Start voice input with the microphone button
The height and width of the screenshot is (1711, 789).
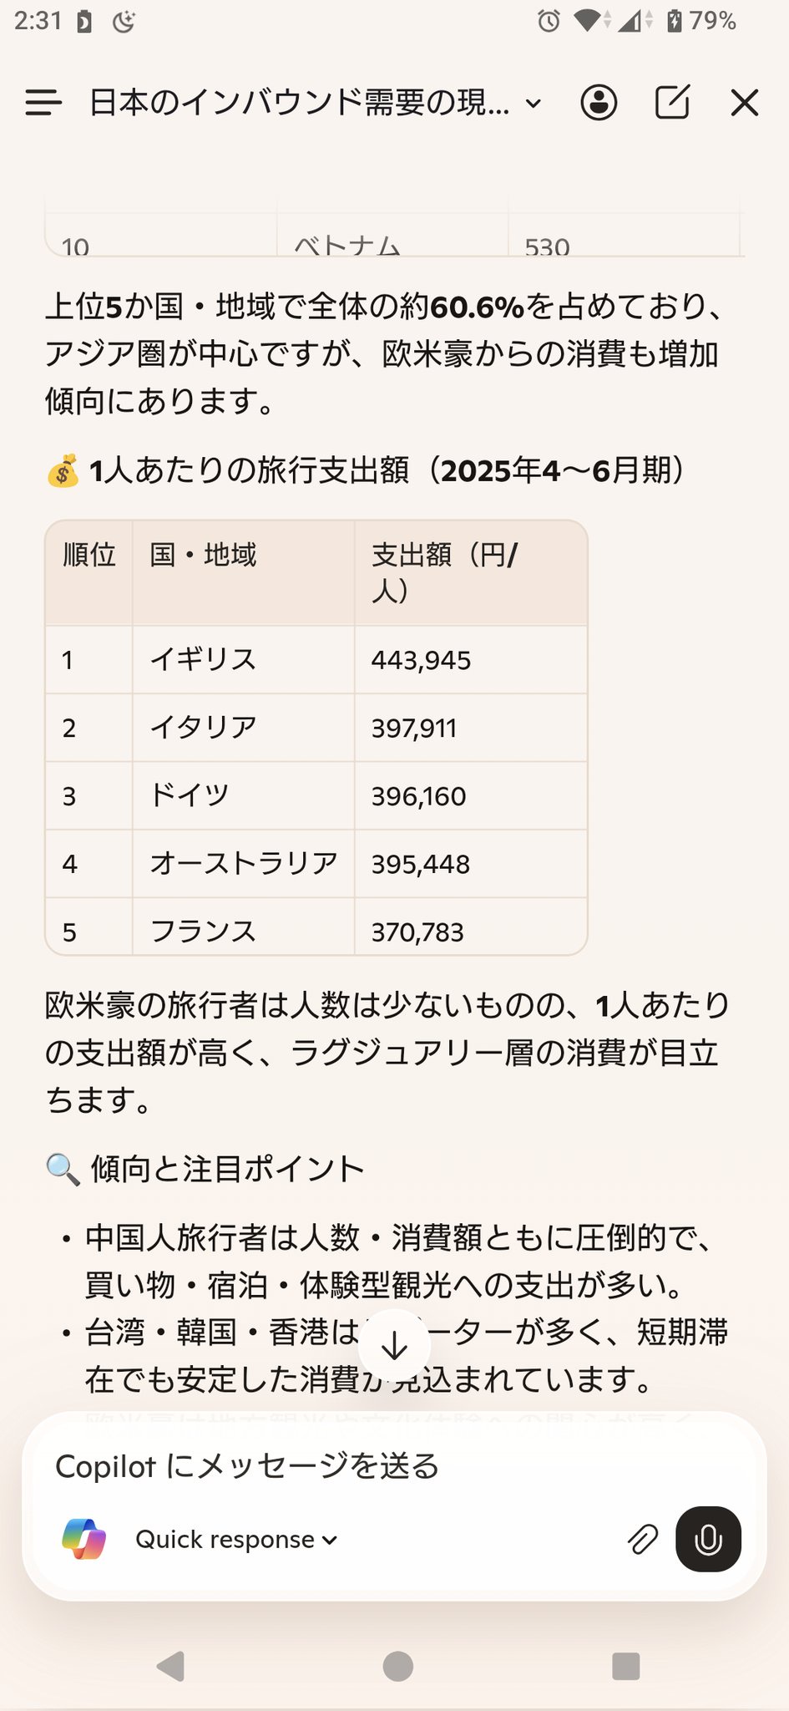pyautogui.click(x=708, y=1539)
